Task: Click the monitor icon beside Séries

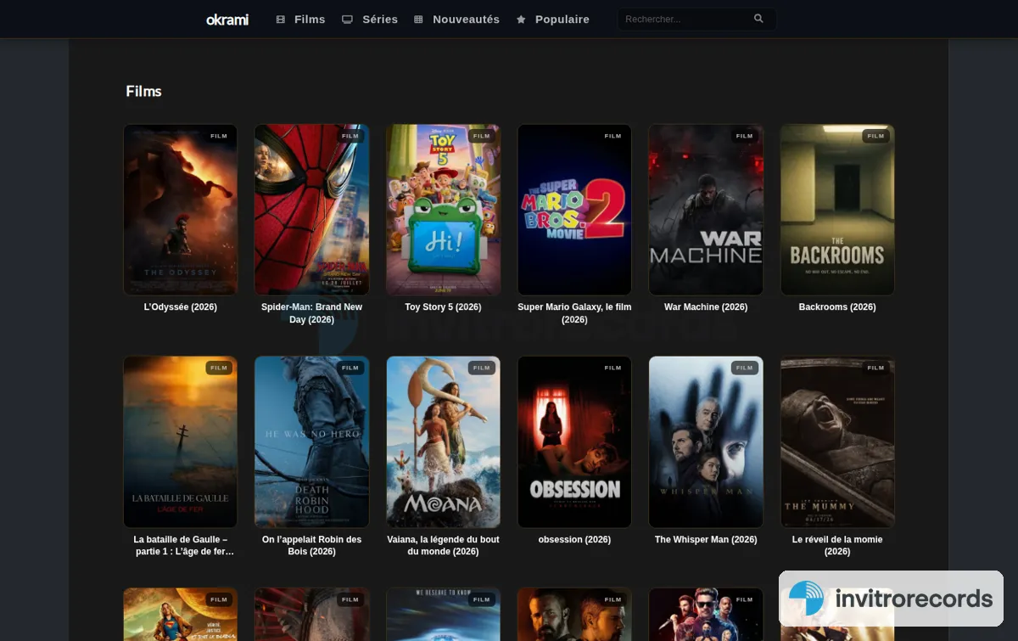Action: click(x=347, y=20)
